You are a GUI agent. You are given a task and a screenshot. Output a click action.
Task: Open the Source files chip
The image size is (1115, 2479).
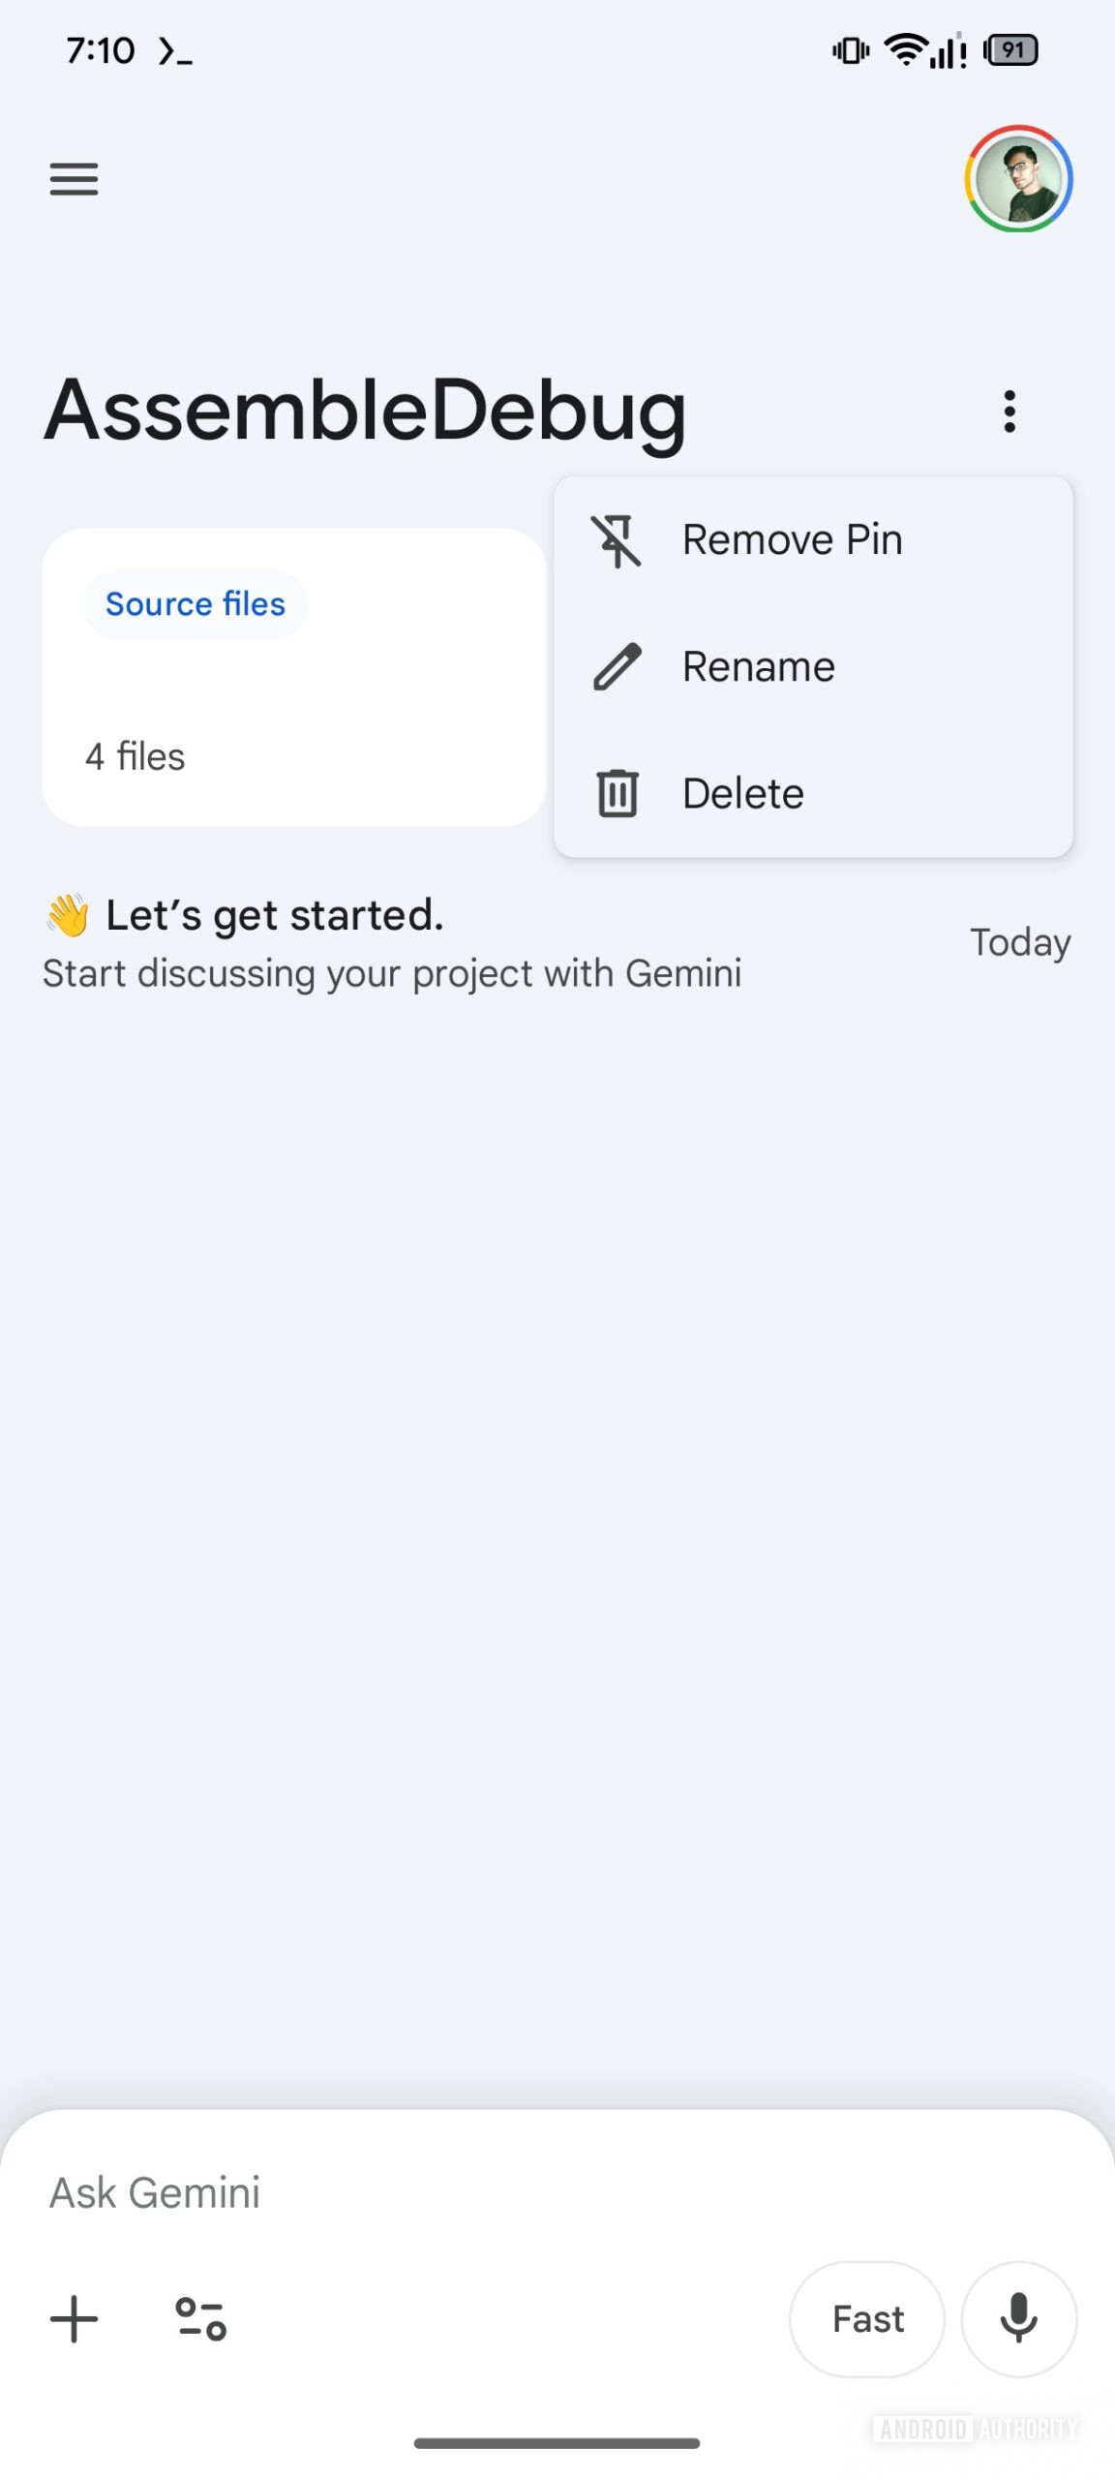click(x=195, y=604)
